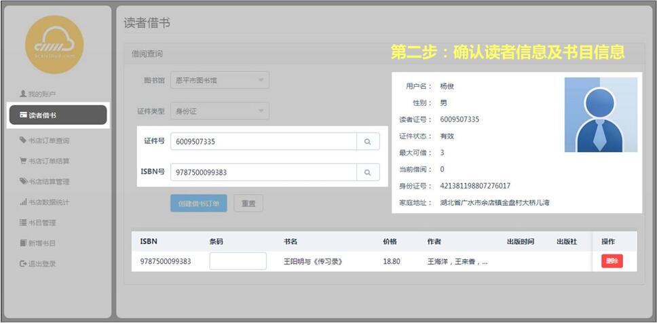
Task: Open 书店数据统计 chart menu item
Action: tap(49, 202)
